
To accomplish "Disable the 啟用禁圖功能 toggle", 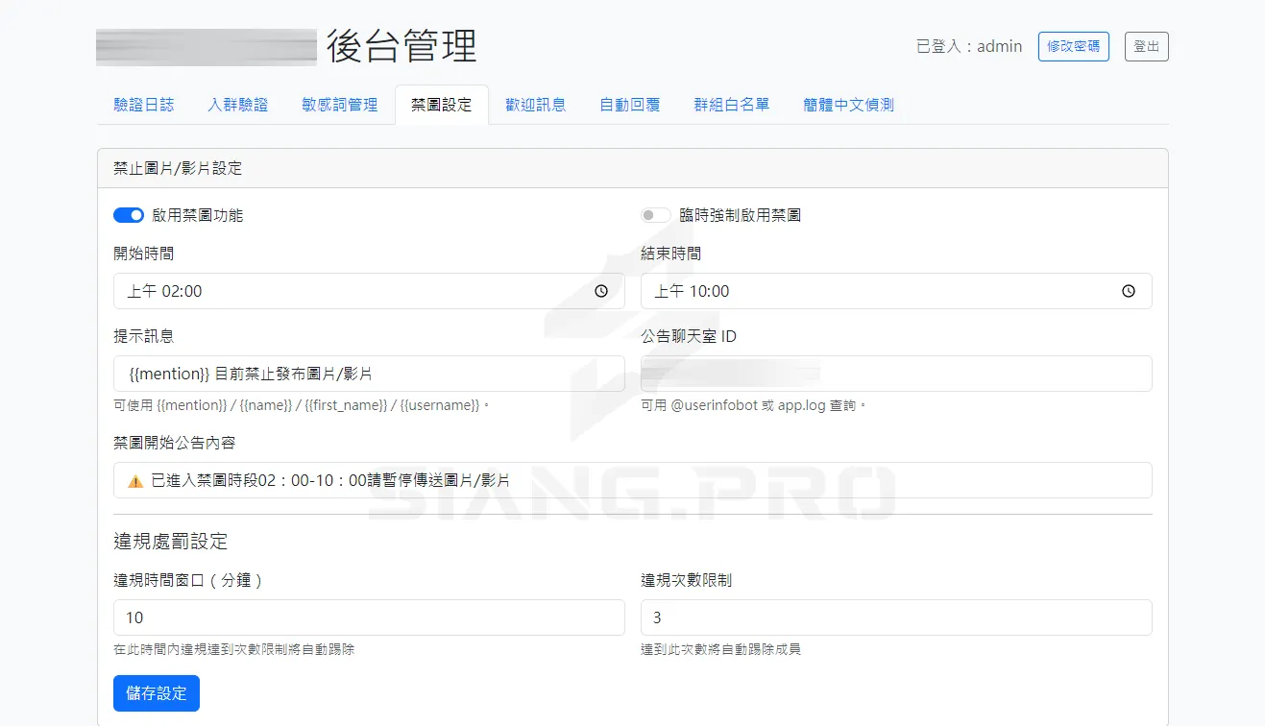I will coord(128,214).
